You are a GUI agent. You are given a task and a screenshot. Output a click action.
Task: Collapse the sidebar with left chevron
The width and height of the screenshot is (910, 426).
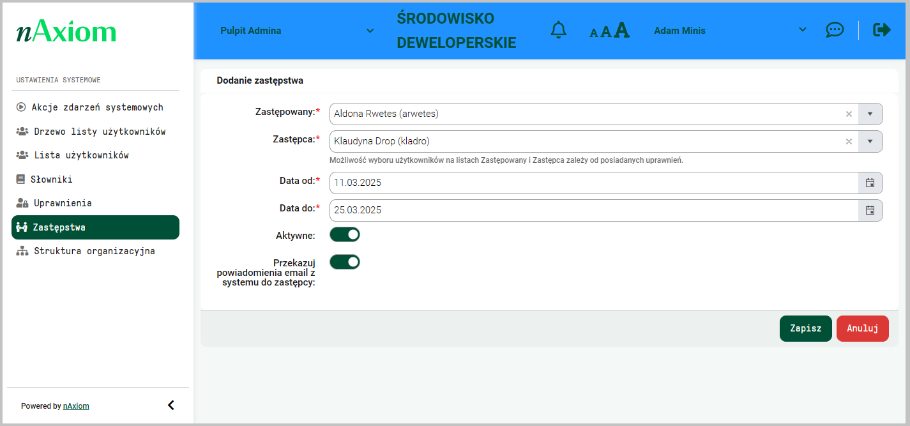point(171,406)
